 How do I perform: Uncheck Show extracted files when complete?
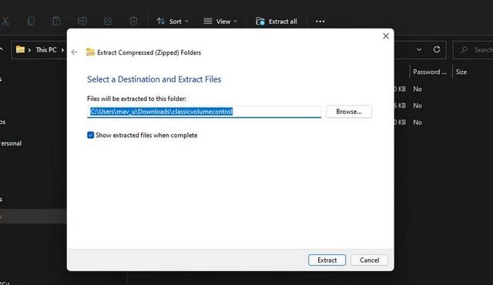click(x=91, y=135)
